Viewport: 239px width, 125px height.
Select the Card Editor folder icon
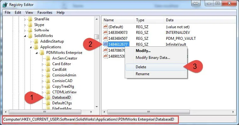pos(48,64)
